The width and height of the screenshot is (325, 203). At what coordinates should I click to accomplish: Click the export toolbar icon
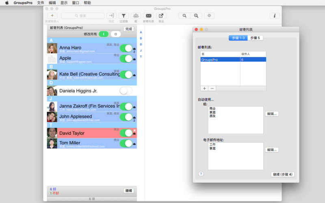161,15
